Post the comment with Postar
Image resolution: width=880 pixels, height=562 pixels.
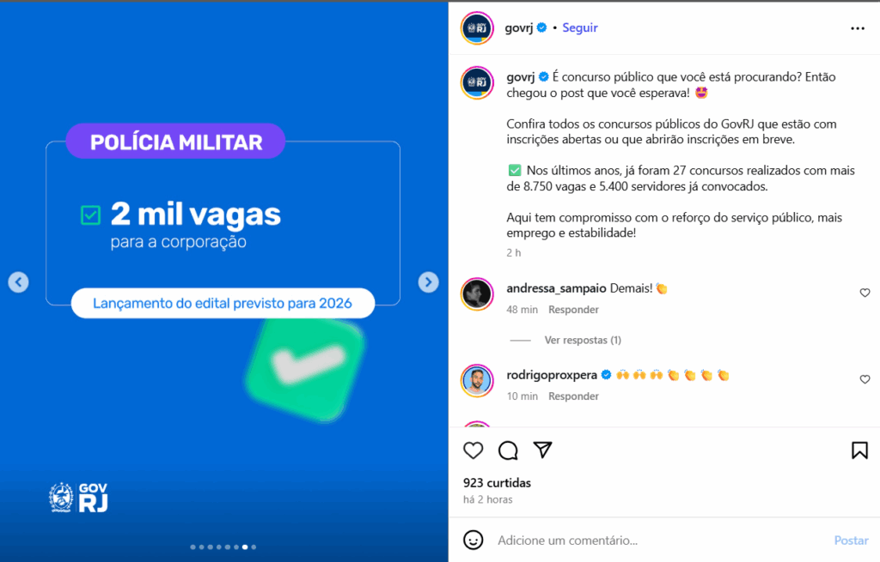coord(851,541)
